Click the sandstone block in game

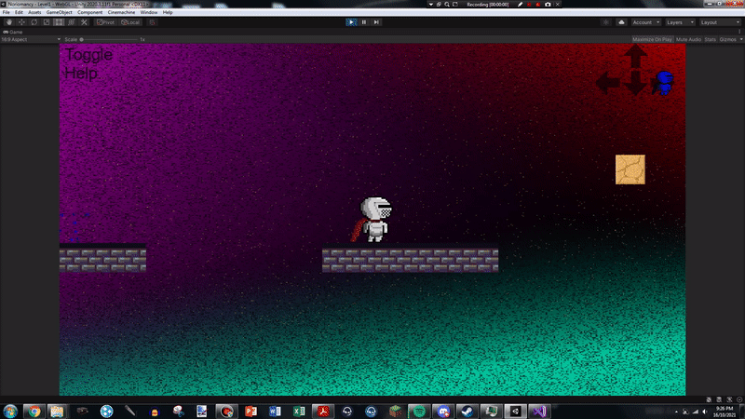click(630, 169)
